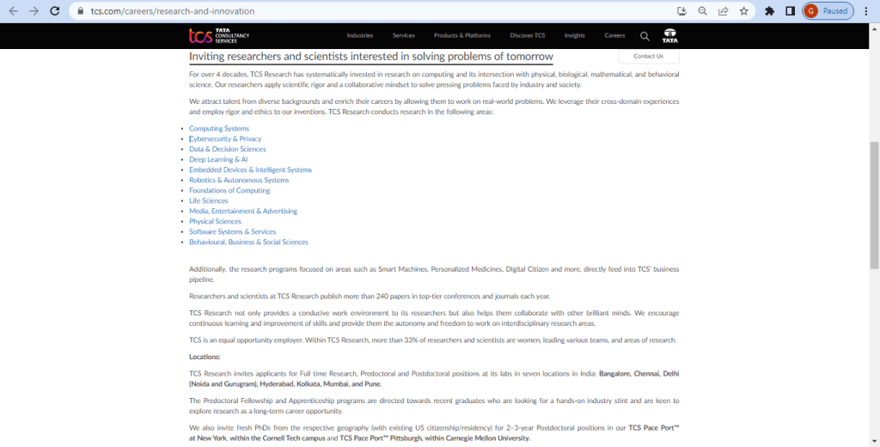Open the Insights menu
The image size is (880, 447).
click(575, 35)
